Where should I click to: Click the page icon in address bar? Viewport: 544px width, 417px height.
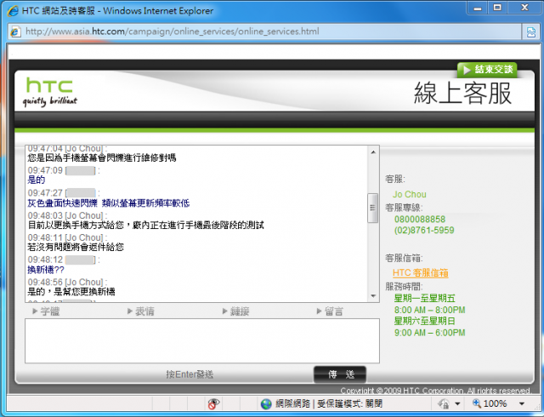[x=15, y=31]
